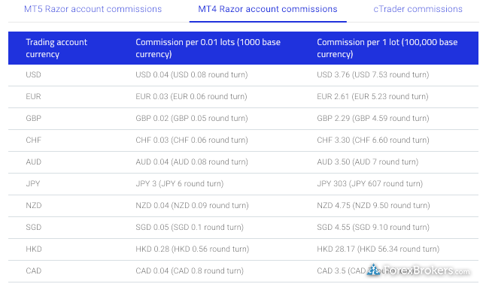This screenshot has height=287, width=489.
Task: Click the ForexBrokers.com logo icon
Action: (374, 270)
